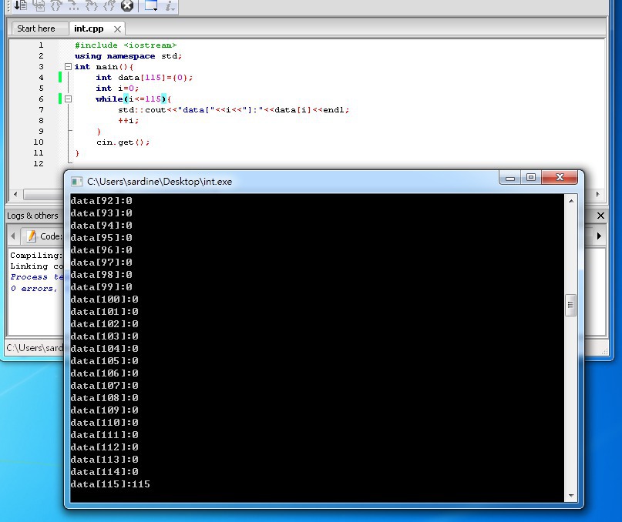Click the console scroll down arrow
This screenshot has width=622, height=522.
[x=571, y=496]
